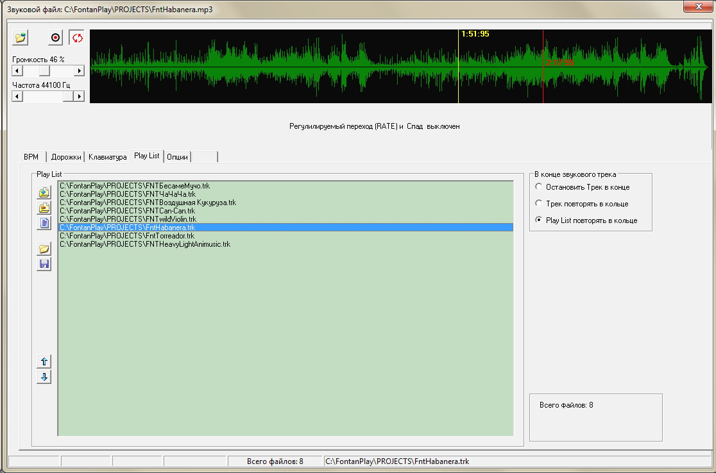Viewport: 716px width, 473px height.
Task: Click the blue document icon beside the Play List
Action: coord(44,223)
